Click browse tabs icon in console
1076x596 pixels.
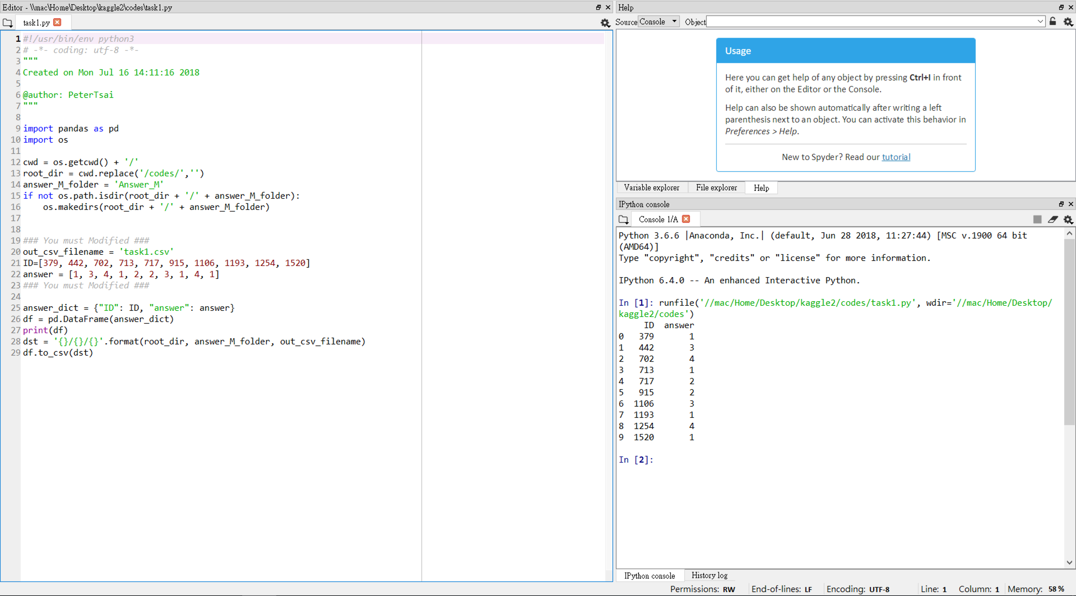click(623, 219)
